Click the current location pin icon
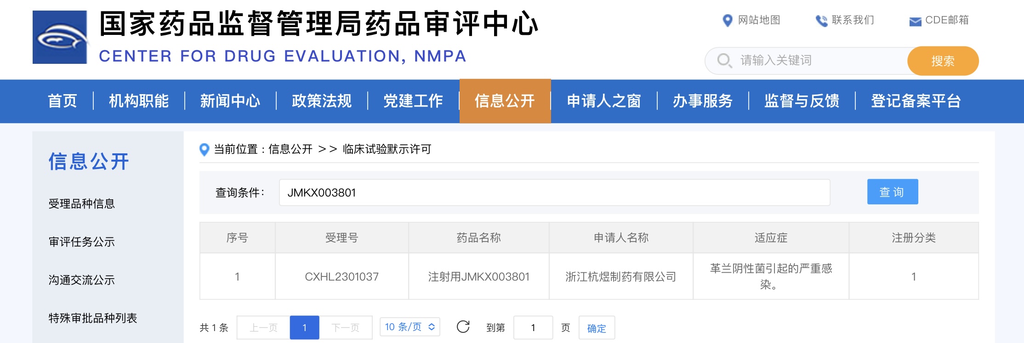This screenshot has width=1024, height=343. pyautogui.click(x=204, y=150)
